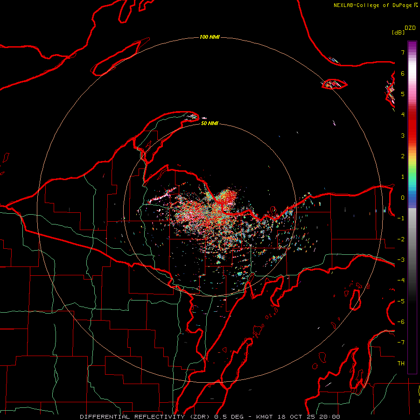Click the 1 value on the color scale
The width and height of the screenshot is (420, 420).
[x=403, y=177]
